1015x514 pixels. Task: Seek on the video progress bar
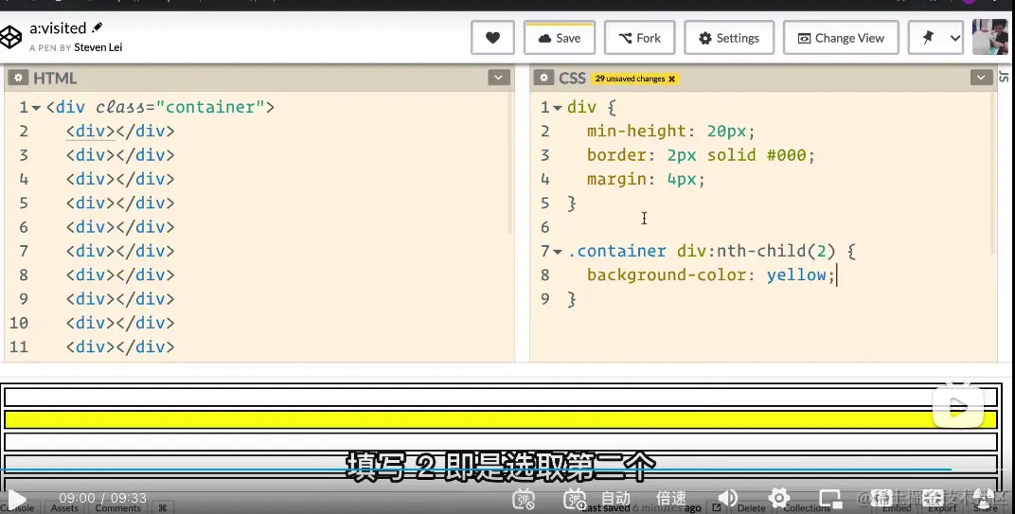[x=508, y=470]
